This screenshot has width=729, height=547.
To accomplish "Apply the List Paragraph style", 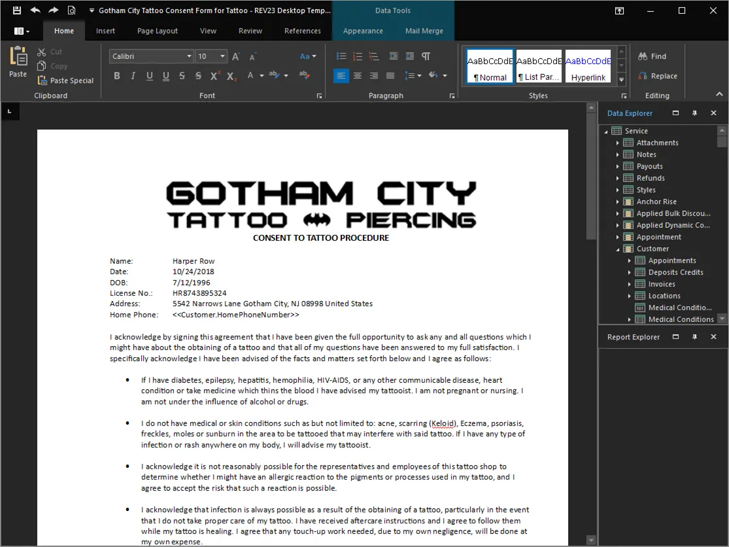I will tap(539, 67).
